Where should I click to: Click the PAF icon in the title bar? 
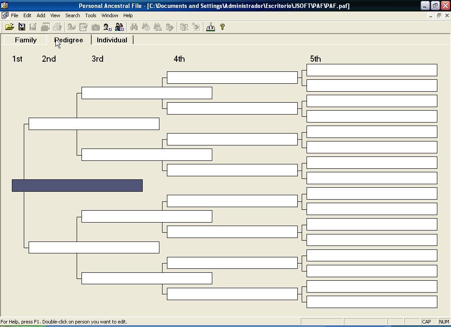pyautogui.click(x=4, y=5)
